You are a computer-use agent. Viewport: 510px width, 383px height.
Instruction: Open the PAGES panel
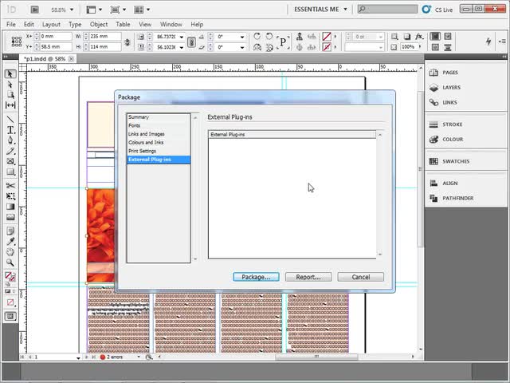[x=450, y=73]
